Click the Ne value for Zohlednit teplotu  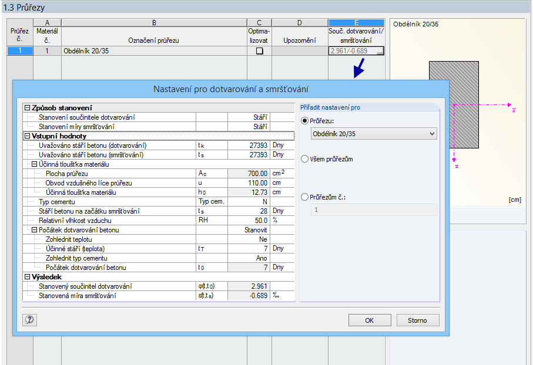(249, 239)
